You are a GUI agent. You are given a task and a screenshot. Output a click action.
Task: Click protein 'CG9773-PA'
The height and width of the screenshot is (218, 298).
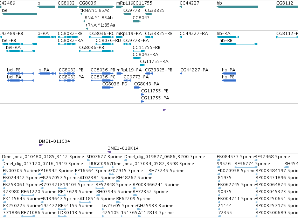pos(136,77)
